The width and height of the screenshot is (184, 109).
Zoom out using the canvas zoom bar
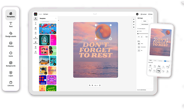(x=90, y=85)
